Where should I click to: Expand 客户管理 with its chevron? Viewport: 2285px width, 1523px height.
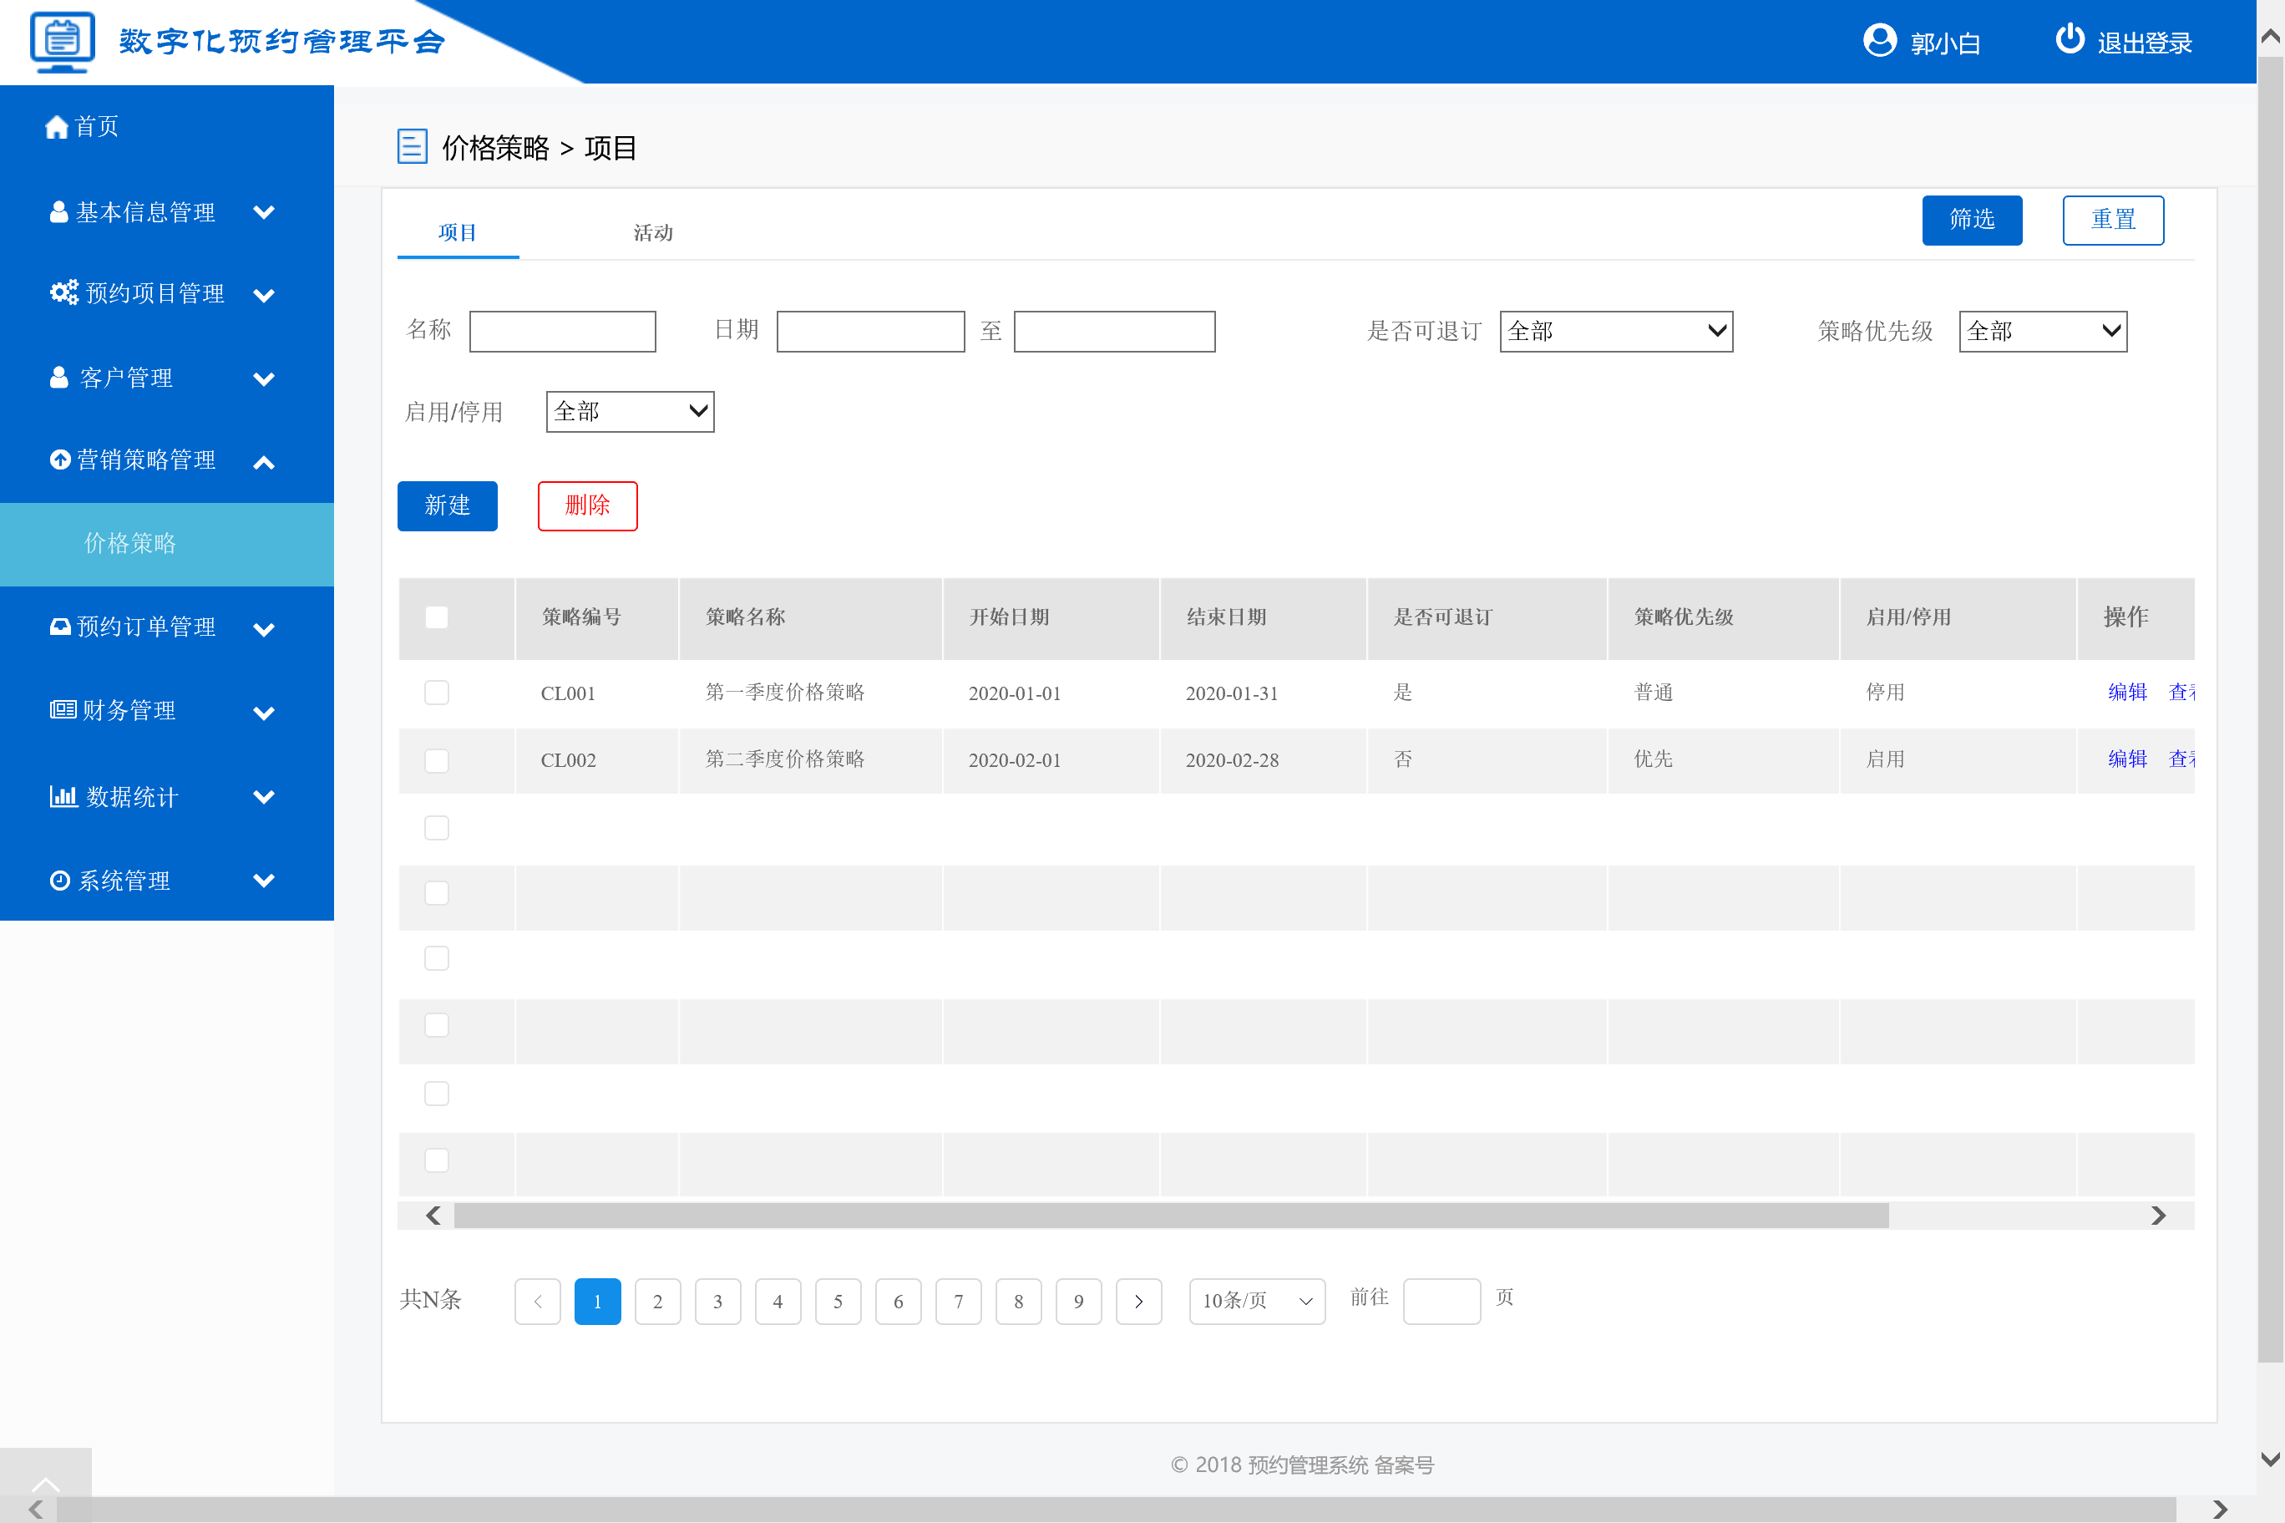pos(264,378)
